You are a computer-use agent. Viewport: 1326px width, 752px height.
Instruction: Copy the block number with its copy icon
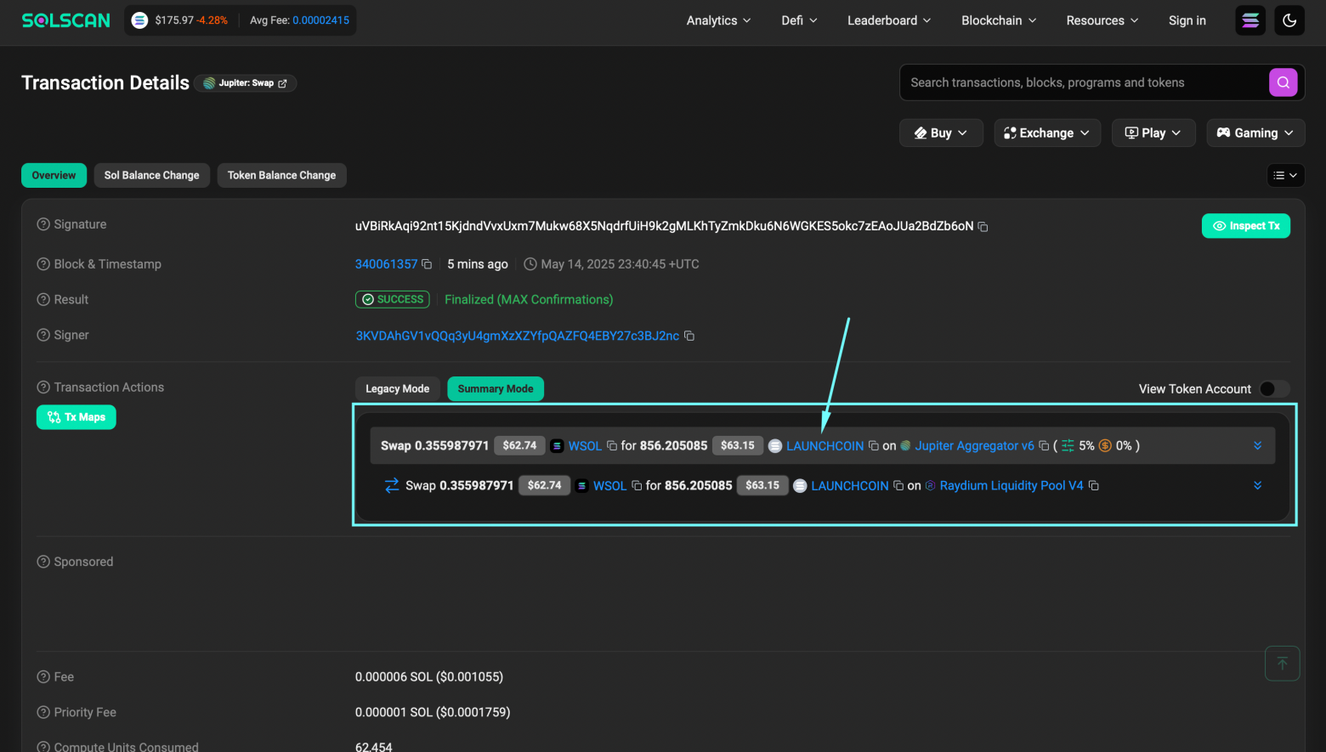(426, 264)
